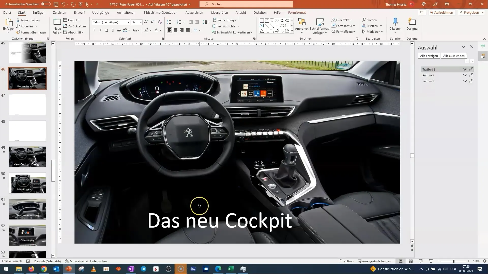Viewport: 488px width, 274px height.
Task: Select the Italic text icon
Action: point(101,30)
